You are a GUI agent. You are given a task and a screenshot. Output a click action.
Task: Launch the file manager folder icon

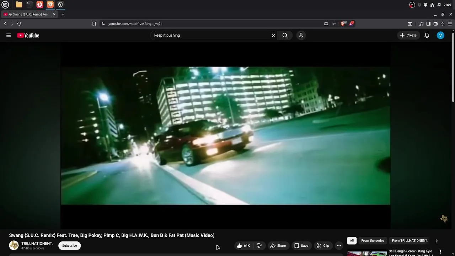[x=19, y=5]
